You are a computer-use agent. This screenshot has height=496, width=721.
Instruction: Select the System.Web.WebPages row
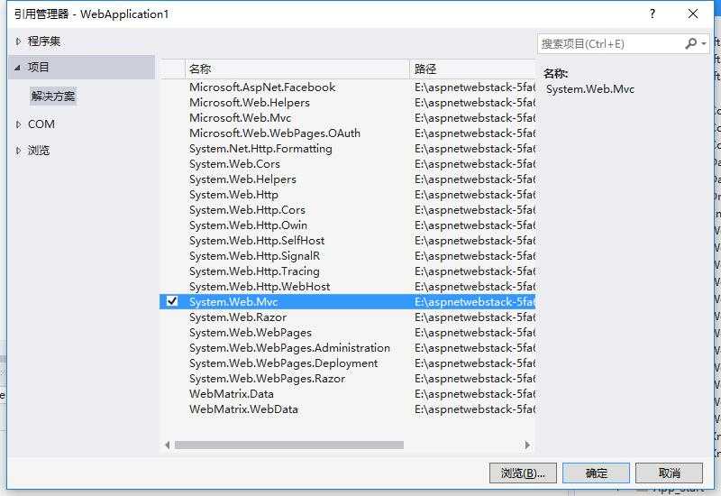(347, 333)
